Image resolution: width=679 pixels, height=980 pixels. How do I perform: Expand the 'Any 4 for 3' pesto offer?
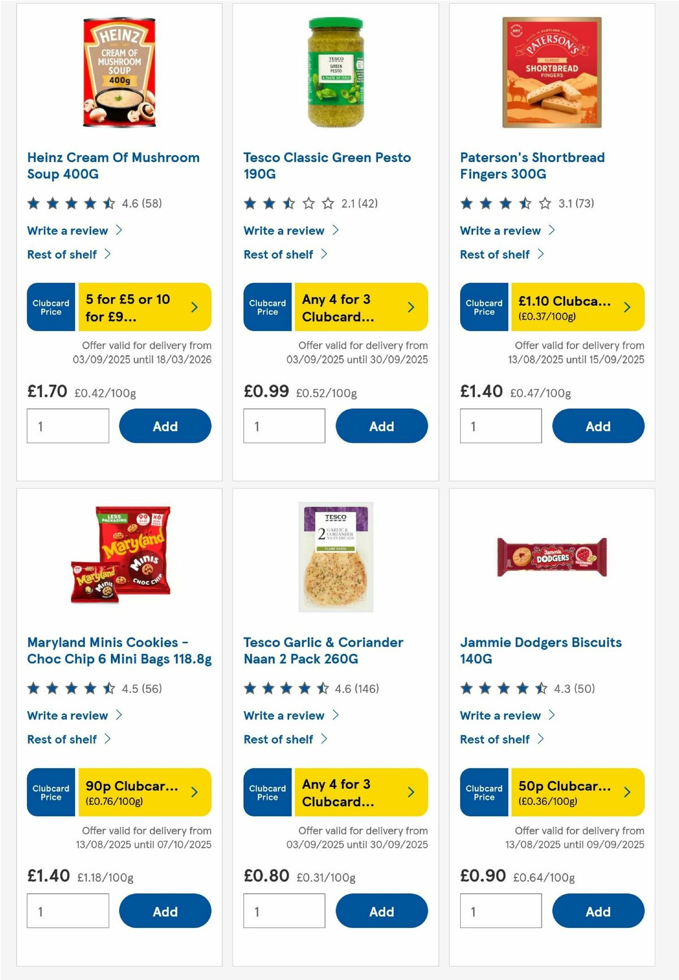pyautogui.click(x=360, y=307)
